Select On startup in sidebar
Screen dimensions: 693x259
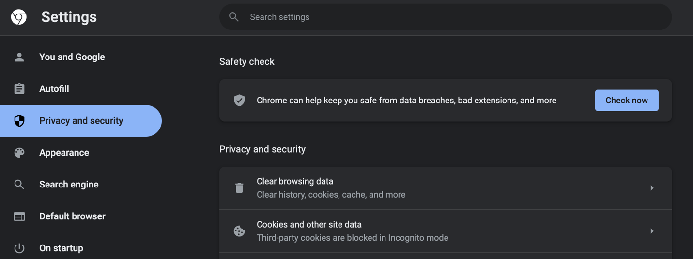click(61, 248)
